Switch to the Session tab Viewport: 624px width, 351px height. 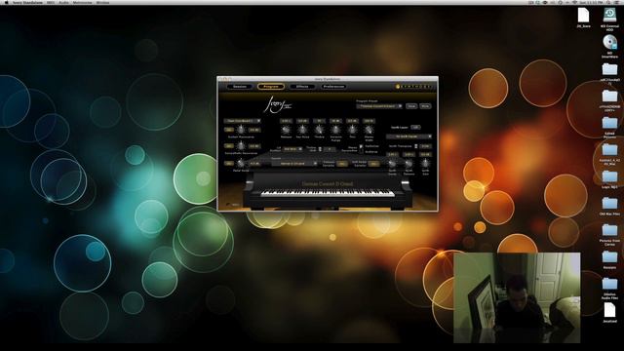tap(240, 87)
